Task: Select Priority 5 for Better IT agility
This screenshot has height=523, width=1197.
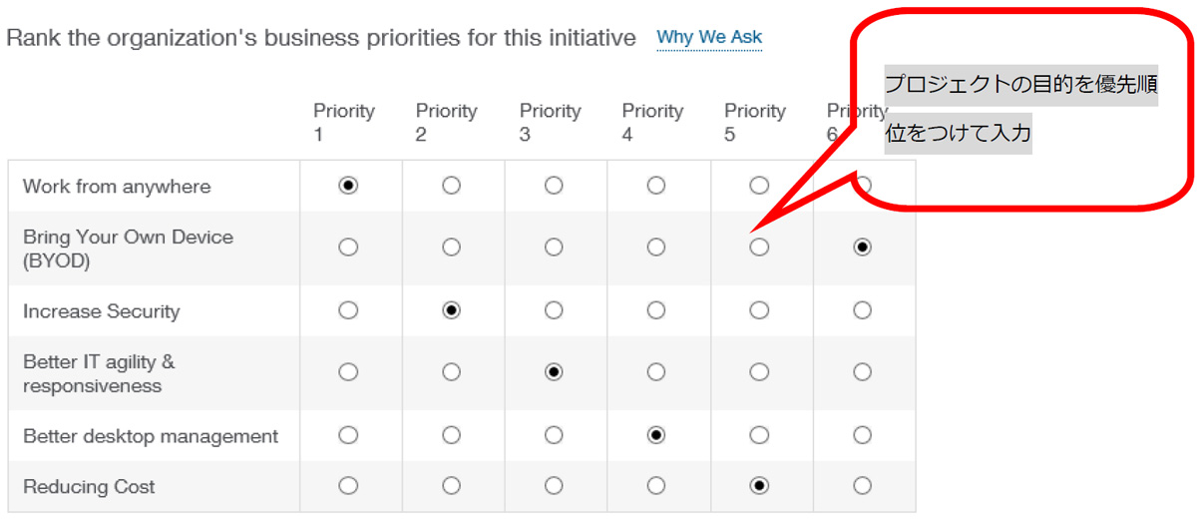Action: [x=759, y=372]
